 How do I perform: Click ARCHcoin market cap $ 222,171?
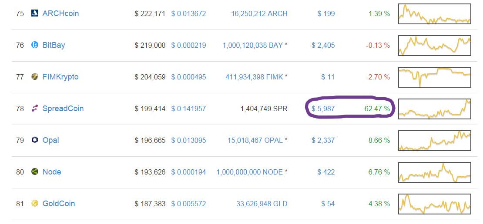150,13
